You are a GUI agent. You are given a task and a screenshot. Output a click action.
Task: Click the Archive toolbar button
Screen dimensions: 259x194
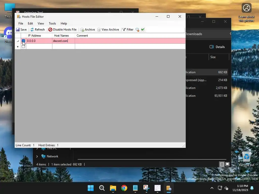point(88,30)
